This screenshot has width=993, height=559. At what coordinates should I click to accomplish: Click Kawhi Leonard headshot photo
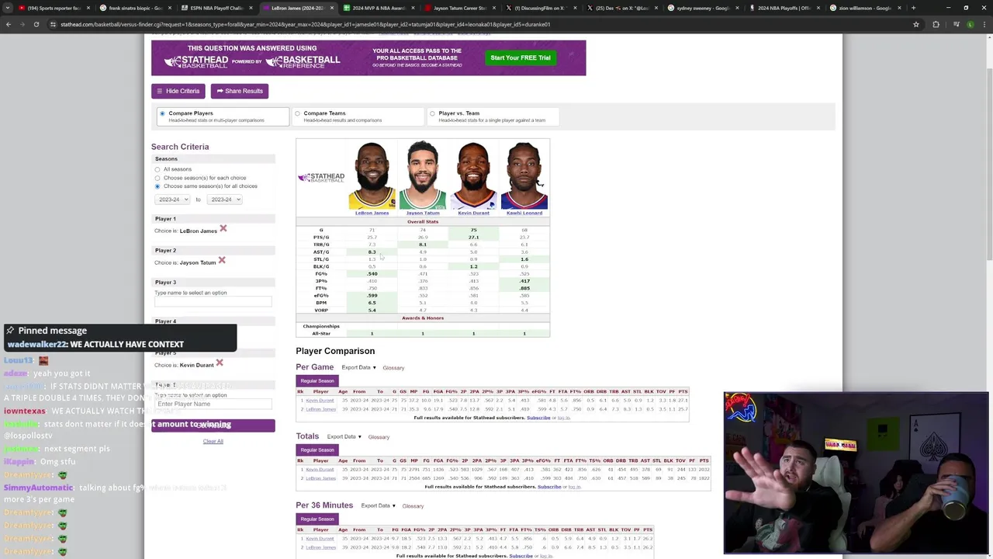pyautogui.click(x=524, y=176)
